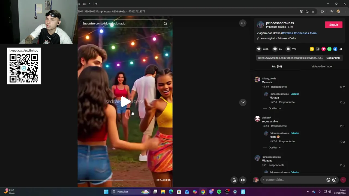Viewport: 349px width, 196px height.
Task: Like the Hehe reply
Action: pos(341,142)
